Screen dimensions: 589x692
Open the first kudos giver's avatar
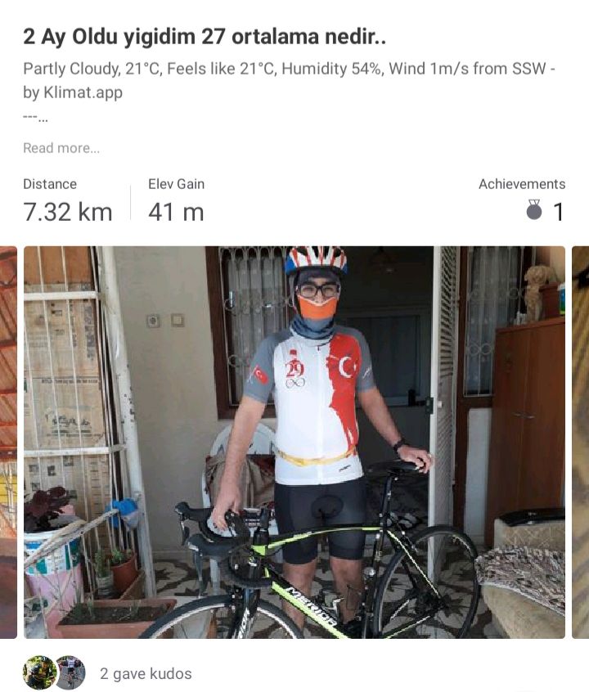point(39,672)
